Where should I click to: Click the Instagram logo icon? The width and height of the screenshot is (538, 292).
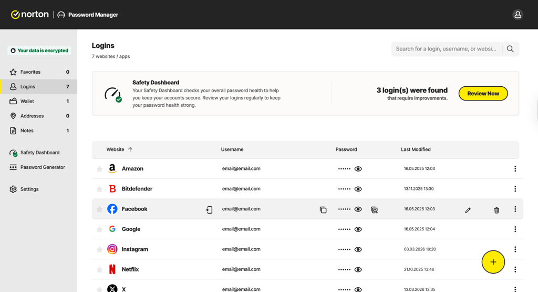(x=112, y=249)
